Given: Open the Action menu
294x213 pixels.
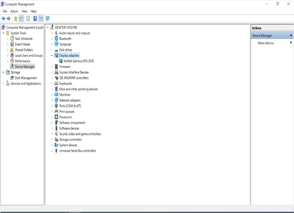Looking at the screenshot, I should click(x=14, y=11).
